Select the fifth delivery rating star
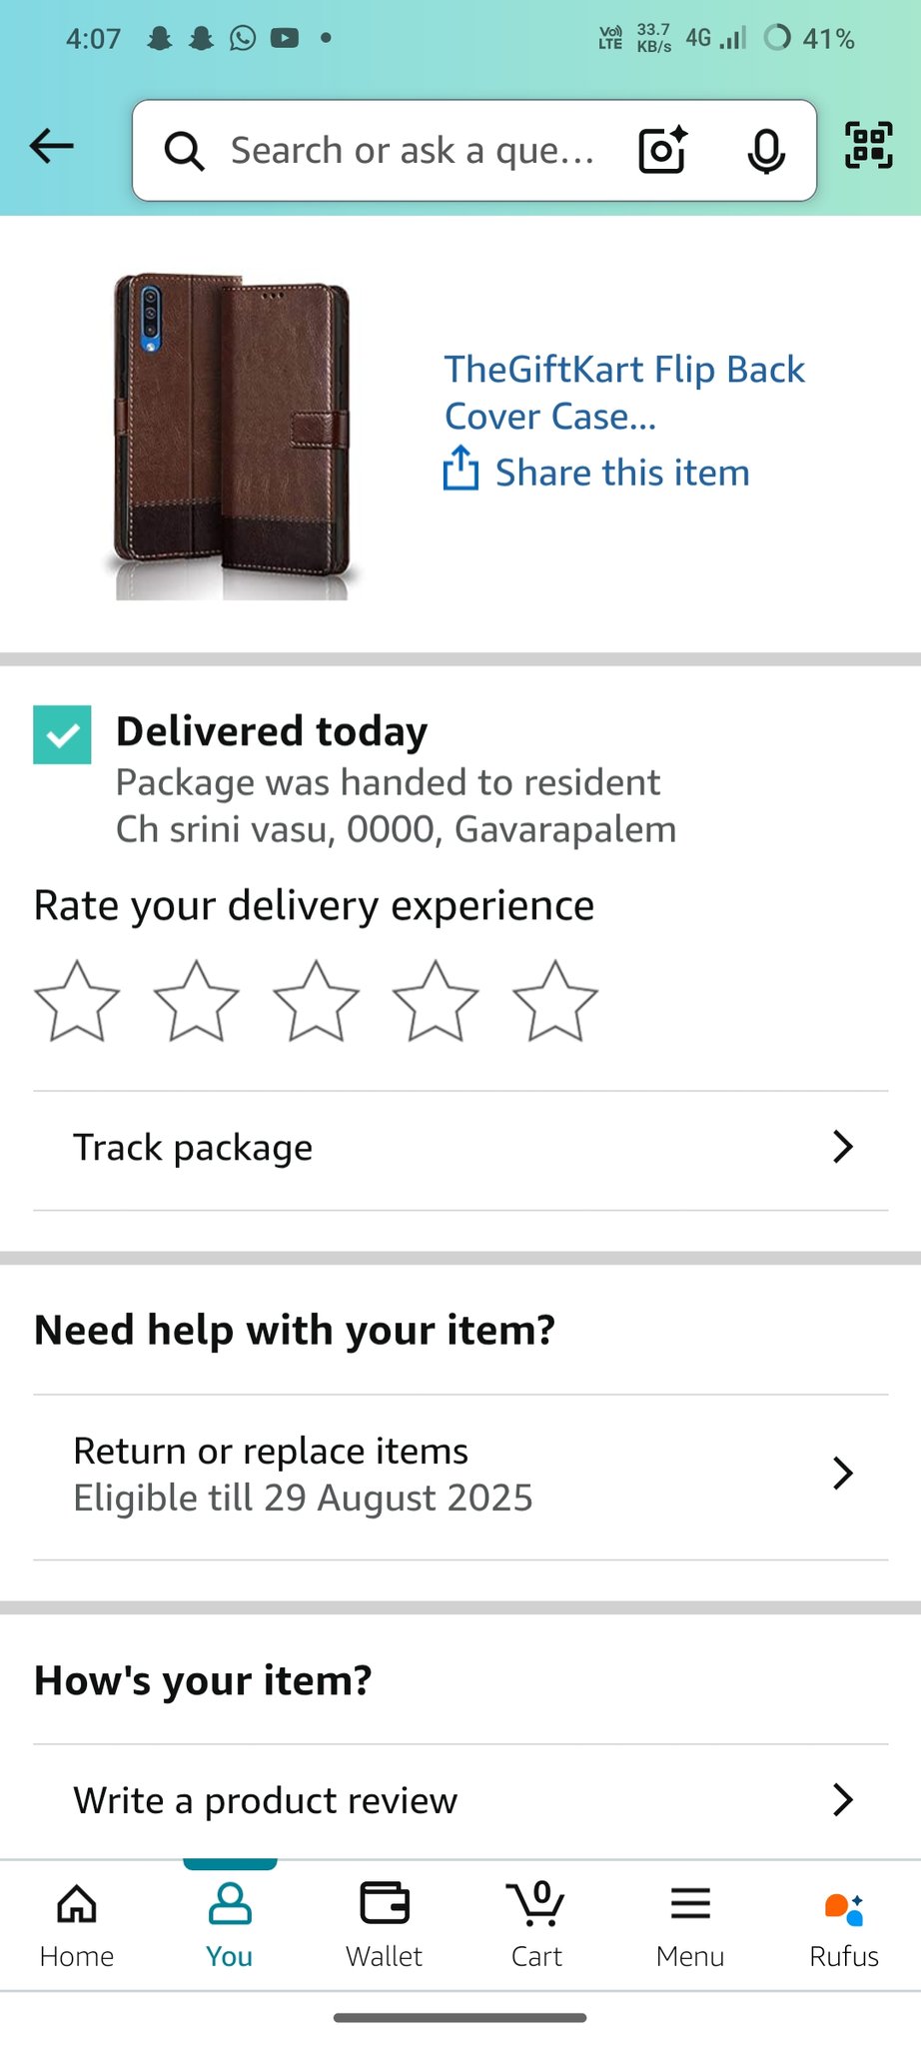Image resolution: width=921 pixels, height=2046 pixels. tap(554, 1001)
